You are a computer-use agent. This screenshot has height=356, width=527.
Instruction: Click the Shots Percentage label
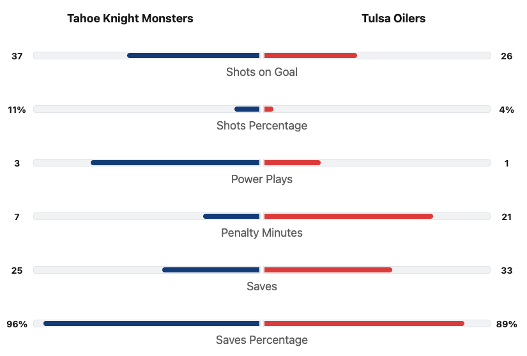[x=262, y=126]
